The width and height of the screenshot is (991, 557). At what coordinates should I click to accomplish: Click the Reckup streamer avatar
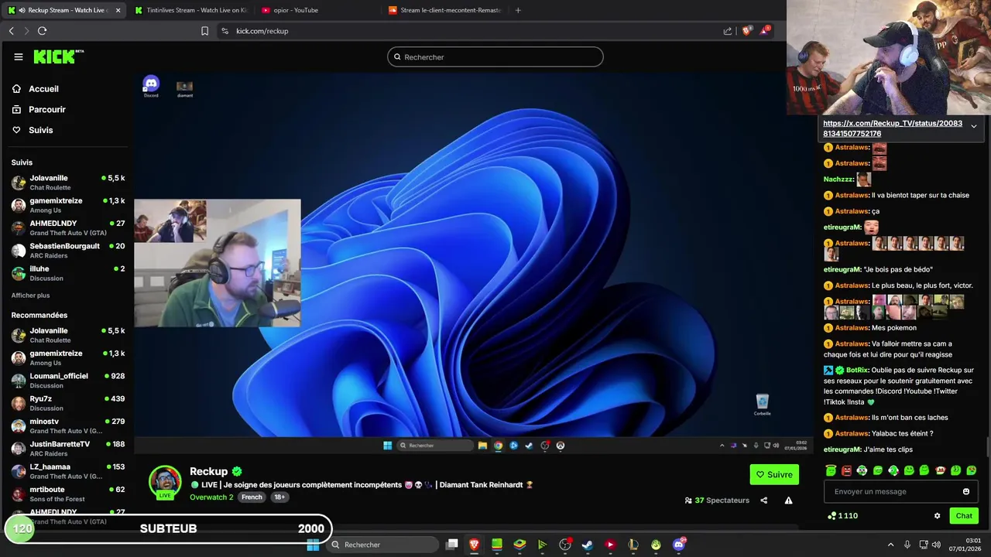click(165, 481)
